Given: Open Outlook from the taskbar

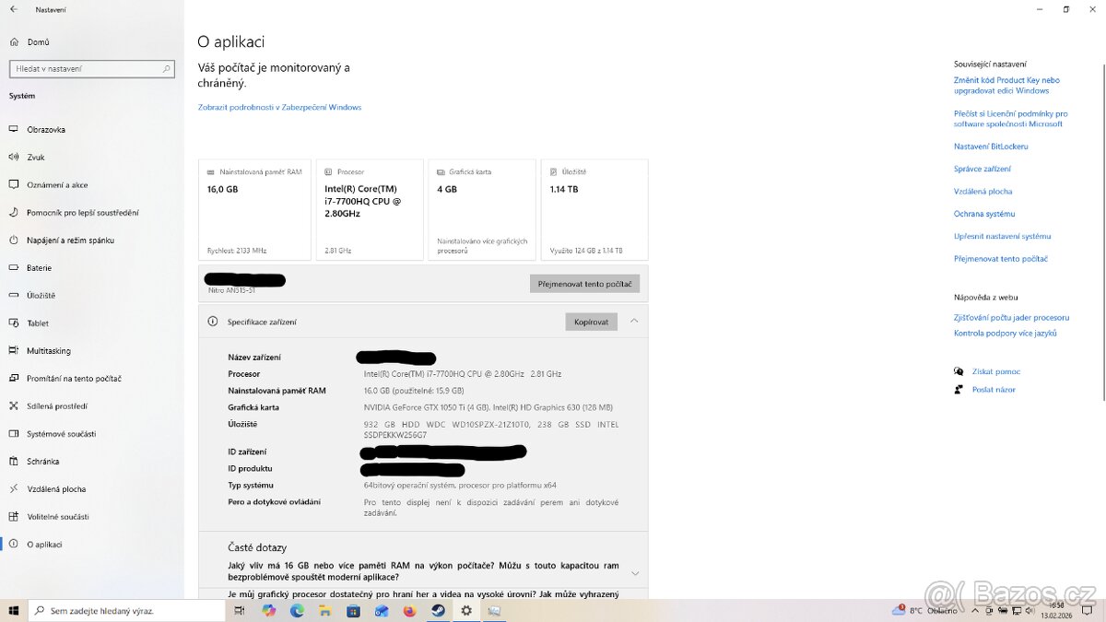Looking at the screenshot, I should [x=382, y=610].
